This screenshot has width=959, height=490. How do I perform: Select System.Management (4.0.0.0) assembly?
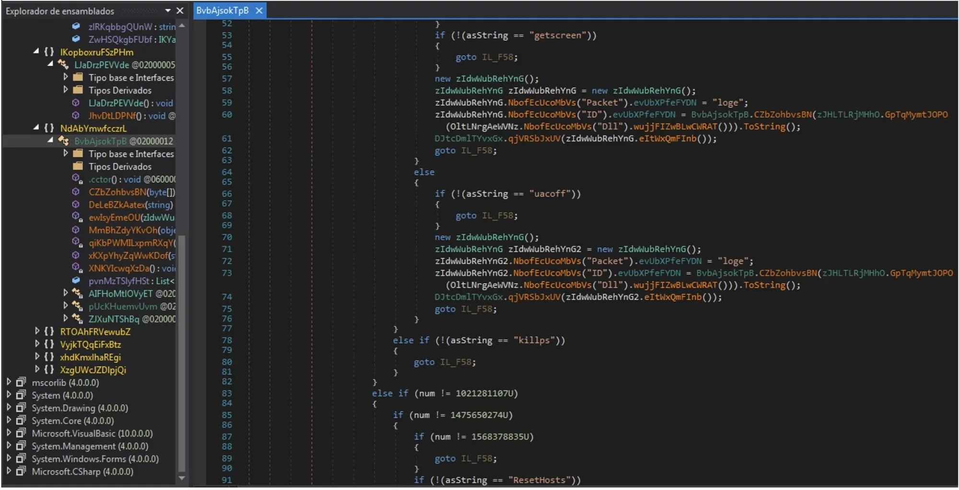90,446
